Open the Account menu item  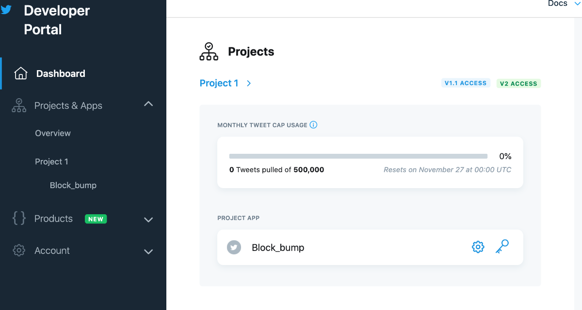coord(52,251)
